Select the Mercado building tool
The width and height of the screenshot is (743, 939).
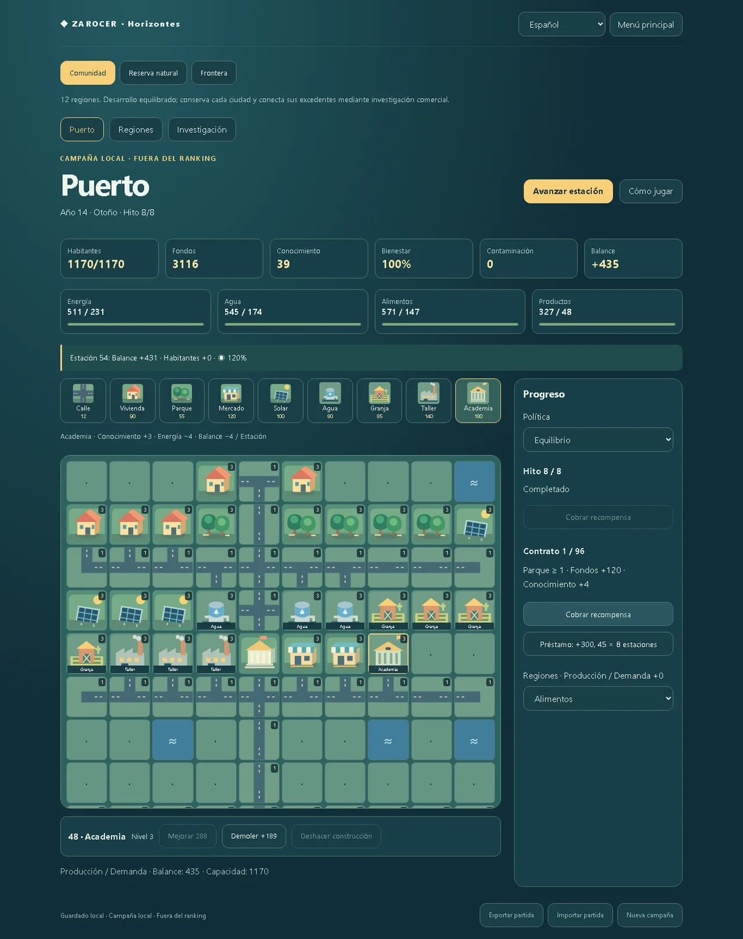pos(231,400)
